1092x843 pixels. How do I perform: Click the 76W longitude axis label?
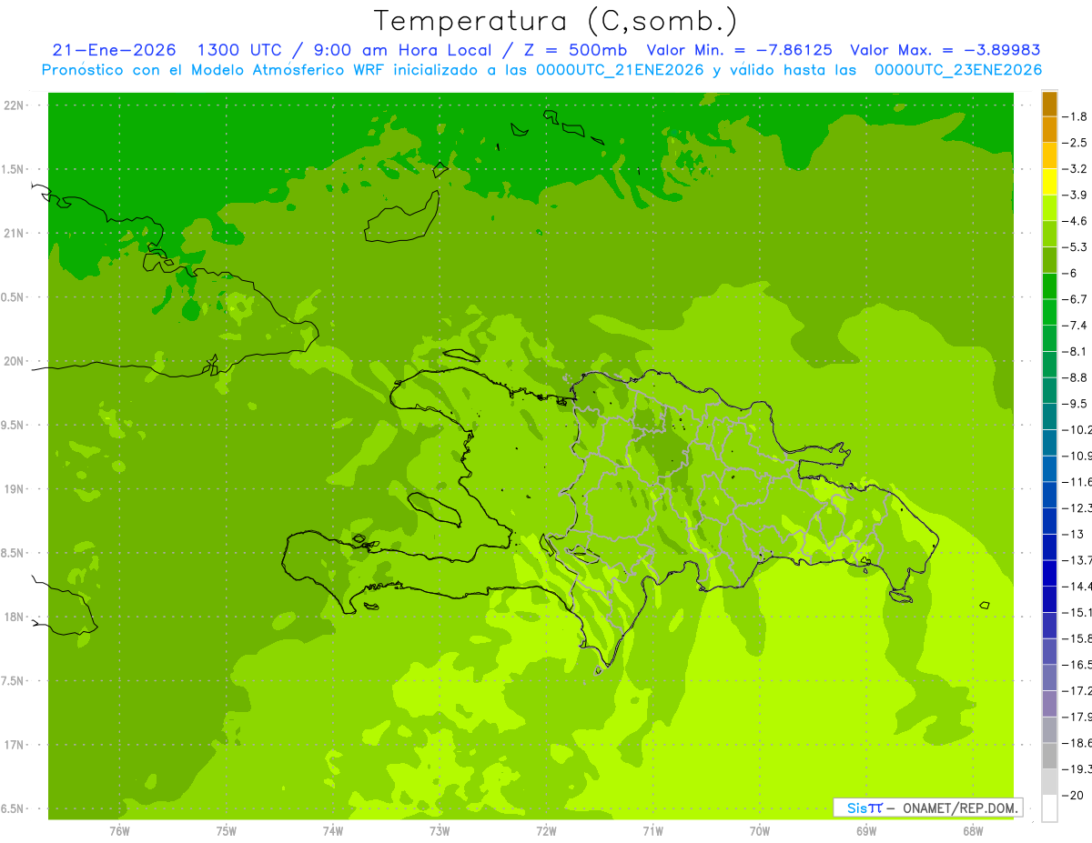pos(119,830)
